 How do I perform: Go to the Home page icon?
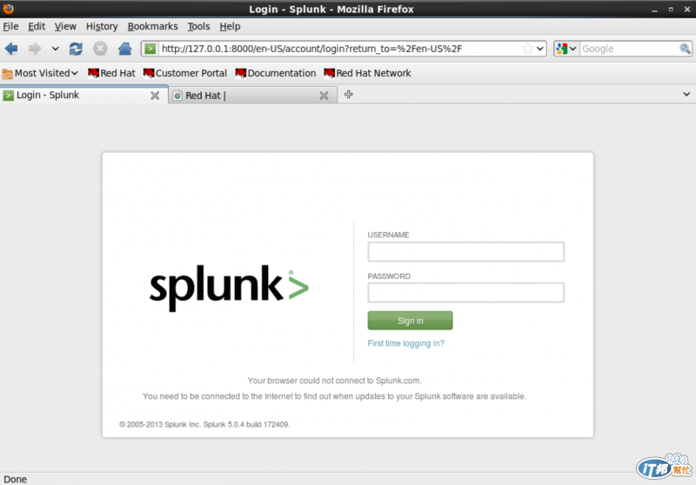pyautogui.click(x=124, y=49)
